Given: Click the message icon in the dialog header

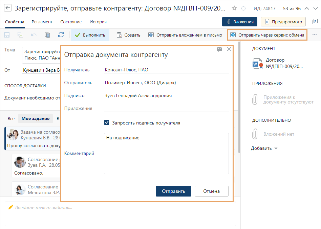Looking at the screenshot, I should (219, 49).
